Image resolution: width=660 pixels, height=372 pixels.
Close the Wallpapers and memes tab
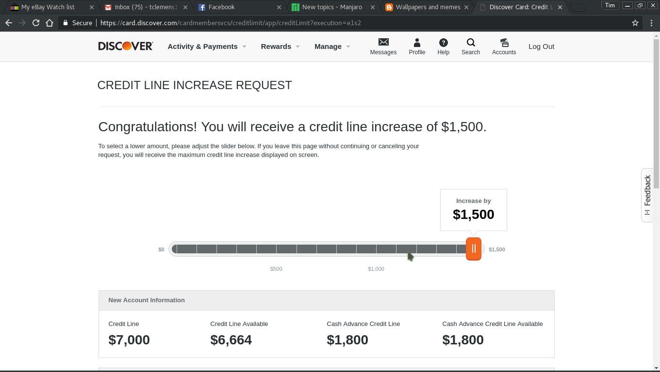pos(466,7)
